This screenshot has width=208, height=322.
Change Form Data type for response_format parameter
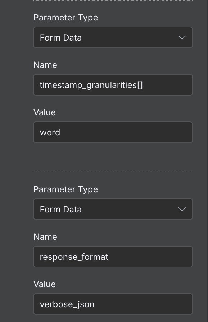coord(113,209)
